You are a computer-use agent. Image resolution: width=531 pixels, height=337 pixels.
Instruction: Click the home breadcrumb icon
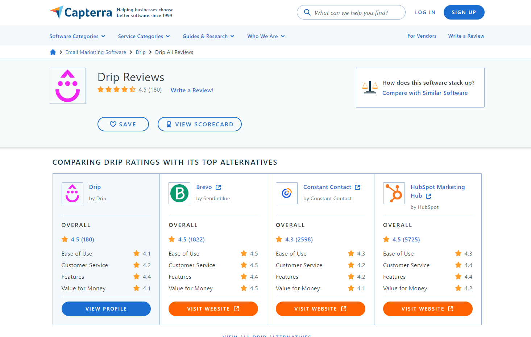click(53, 52)
